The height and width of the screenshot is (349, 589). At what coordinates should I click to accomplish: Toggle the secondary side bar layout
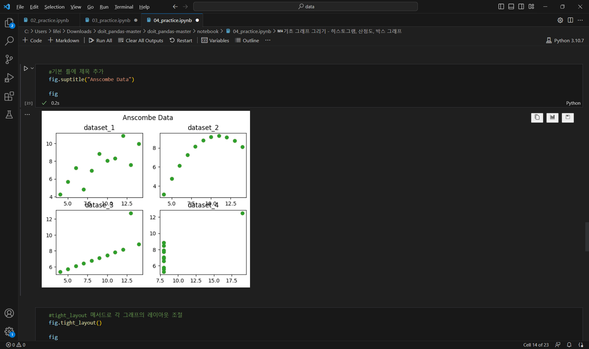pyautogui.click(x=521, y=6)
